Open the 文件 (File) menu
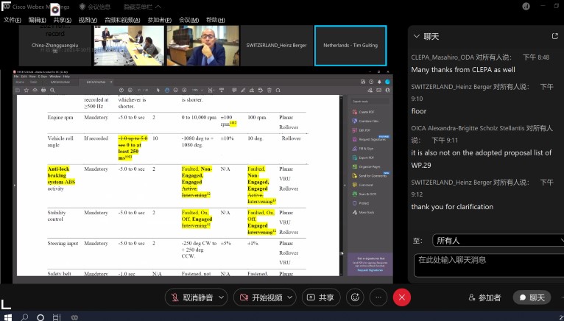The height and width of the screenshot is (321, 564). click(x=13, y=20)
